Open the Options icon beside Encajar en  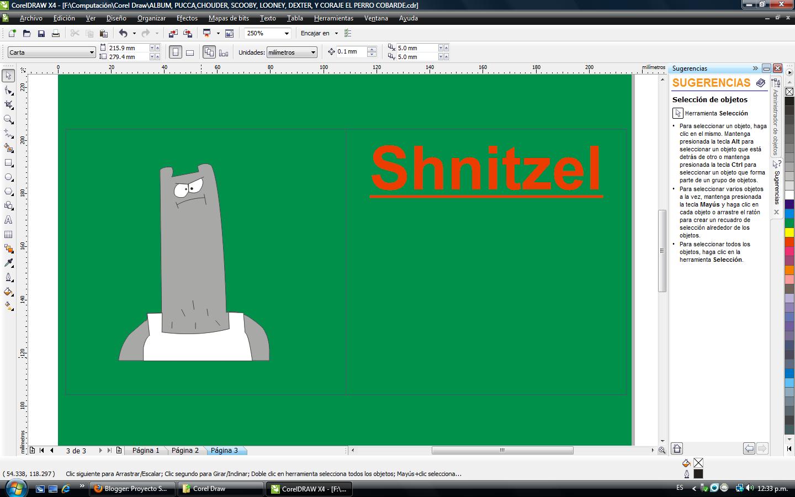pyautogui.click(x=348, y=33)
